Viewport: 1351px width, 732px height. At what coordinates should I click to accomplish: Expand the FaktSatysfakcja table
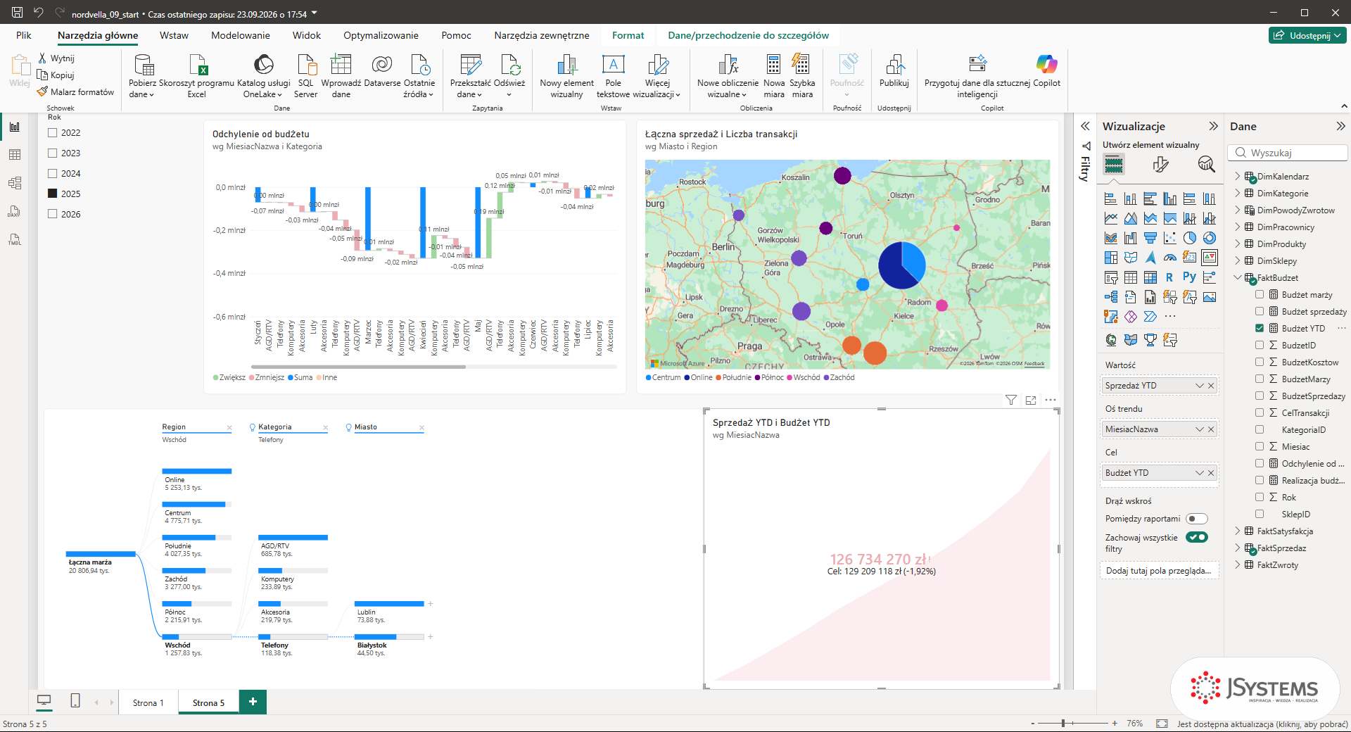point(1238,531)
